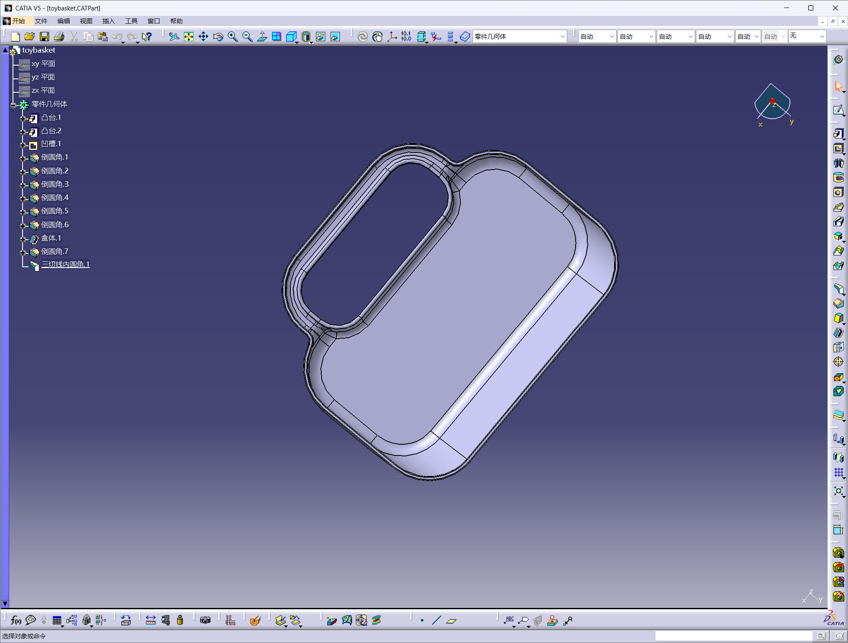
Task: Select the Rotate view tool
Action: pos(218,37)
